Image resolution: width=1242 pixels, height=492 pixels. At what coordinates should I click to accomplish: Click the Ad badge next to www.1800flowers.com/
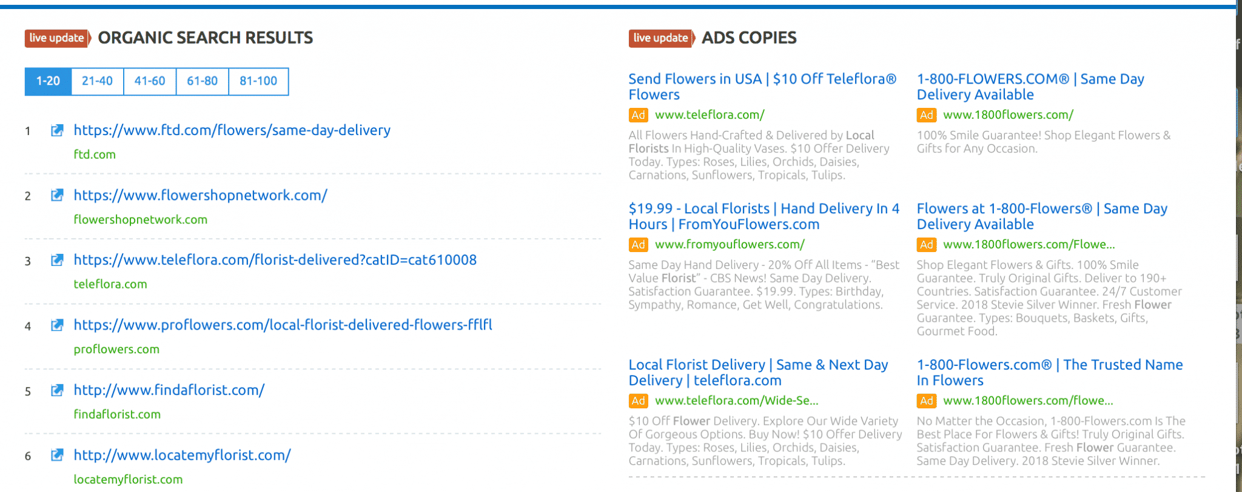927,115
